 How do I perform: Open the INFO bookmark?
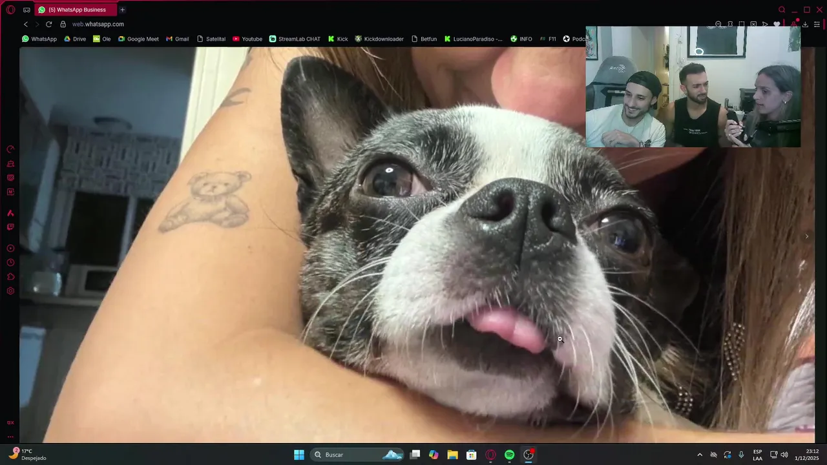point(521,39)
